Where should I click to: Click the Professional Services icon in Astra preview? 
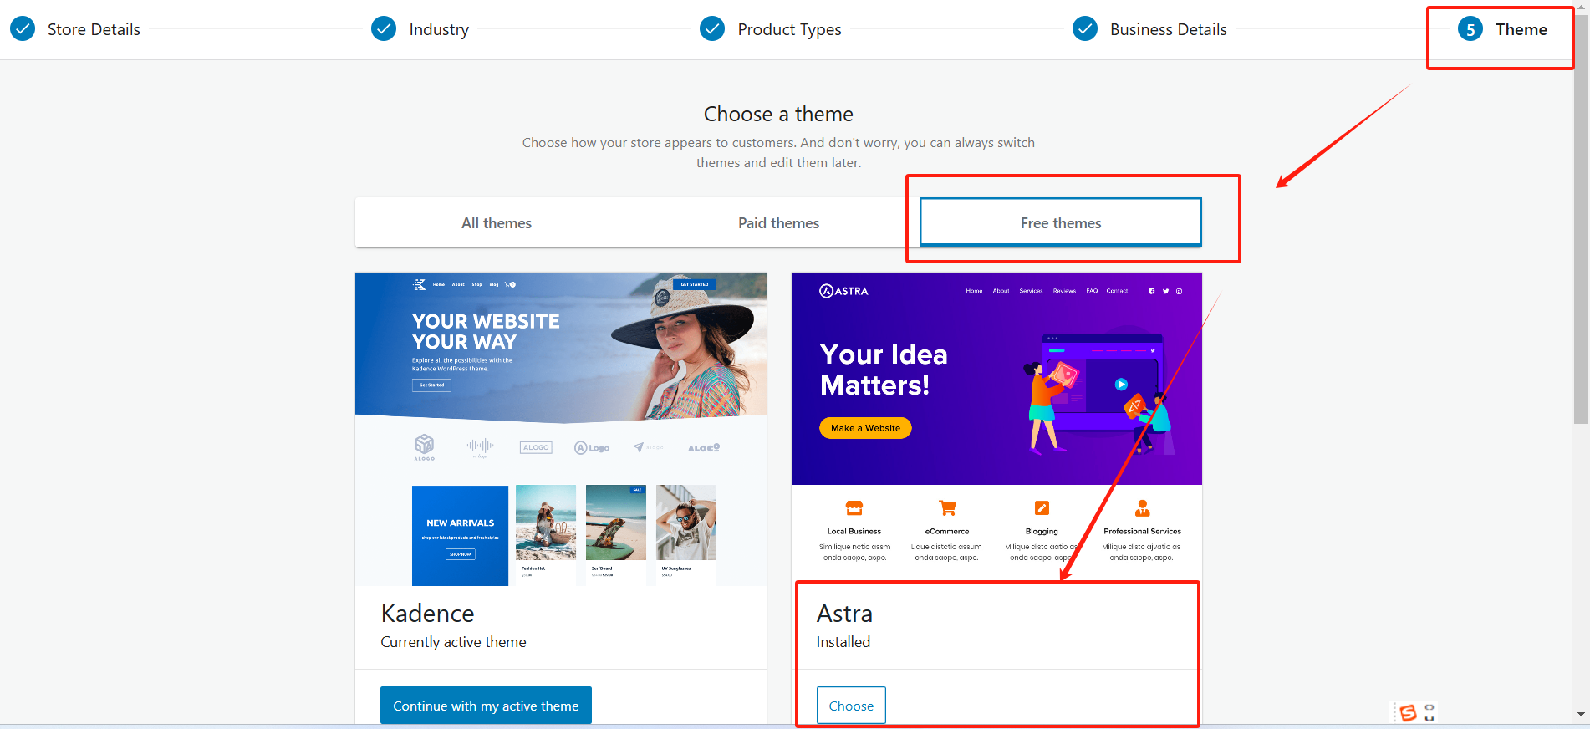pos(1143,507)
